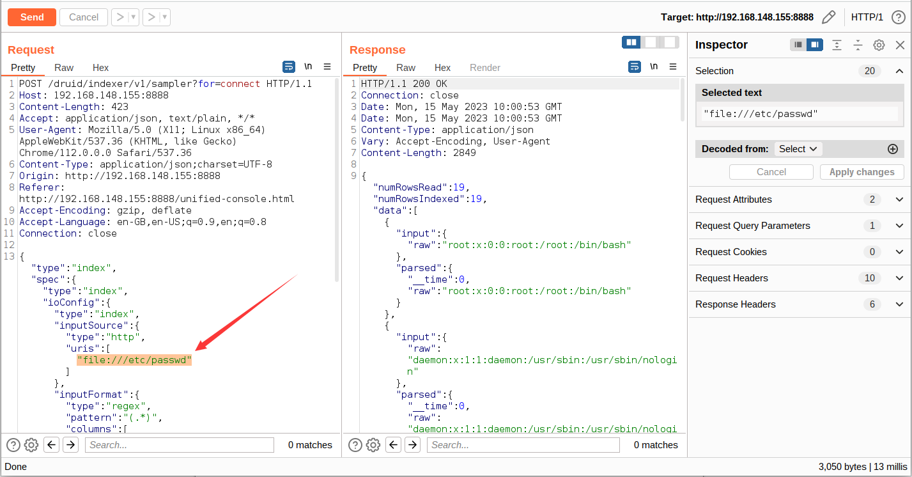Image resolution: width=912 pixels, height=477 pixels.
Task: Open the forward-history dropdown arrow
Action: click(166, 17)
